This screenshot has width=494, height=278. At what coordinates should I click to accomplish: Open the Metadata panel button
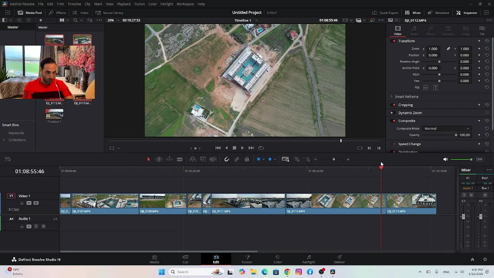pyautogui.click(x=438, y=13)
